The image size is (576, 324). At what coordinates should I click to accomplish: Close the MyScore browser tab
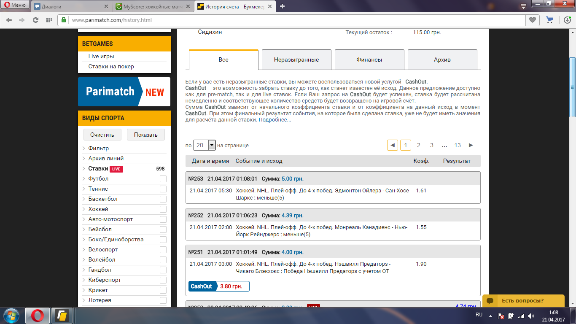[188, 6]
